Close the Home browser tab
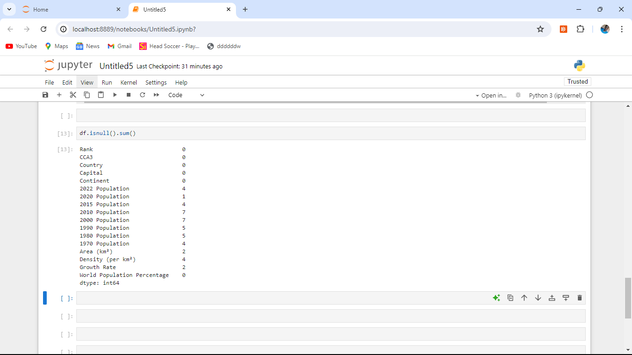 tap(118, 9)
